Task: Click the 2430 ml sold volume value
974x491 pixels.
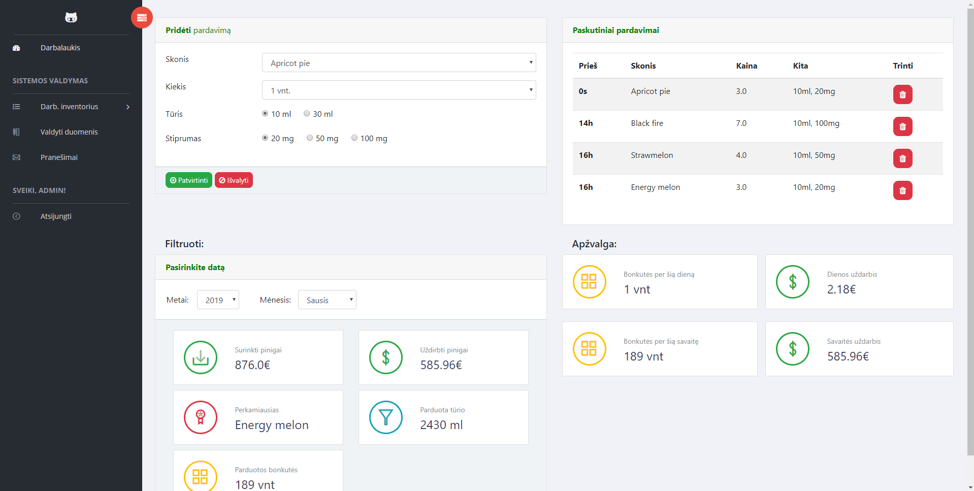Action: [441, 425]
